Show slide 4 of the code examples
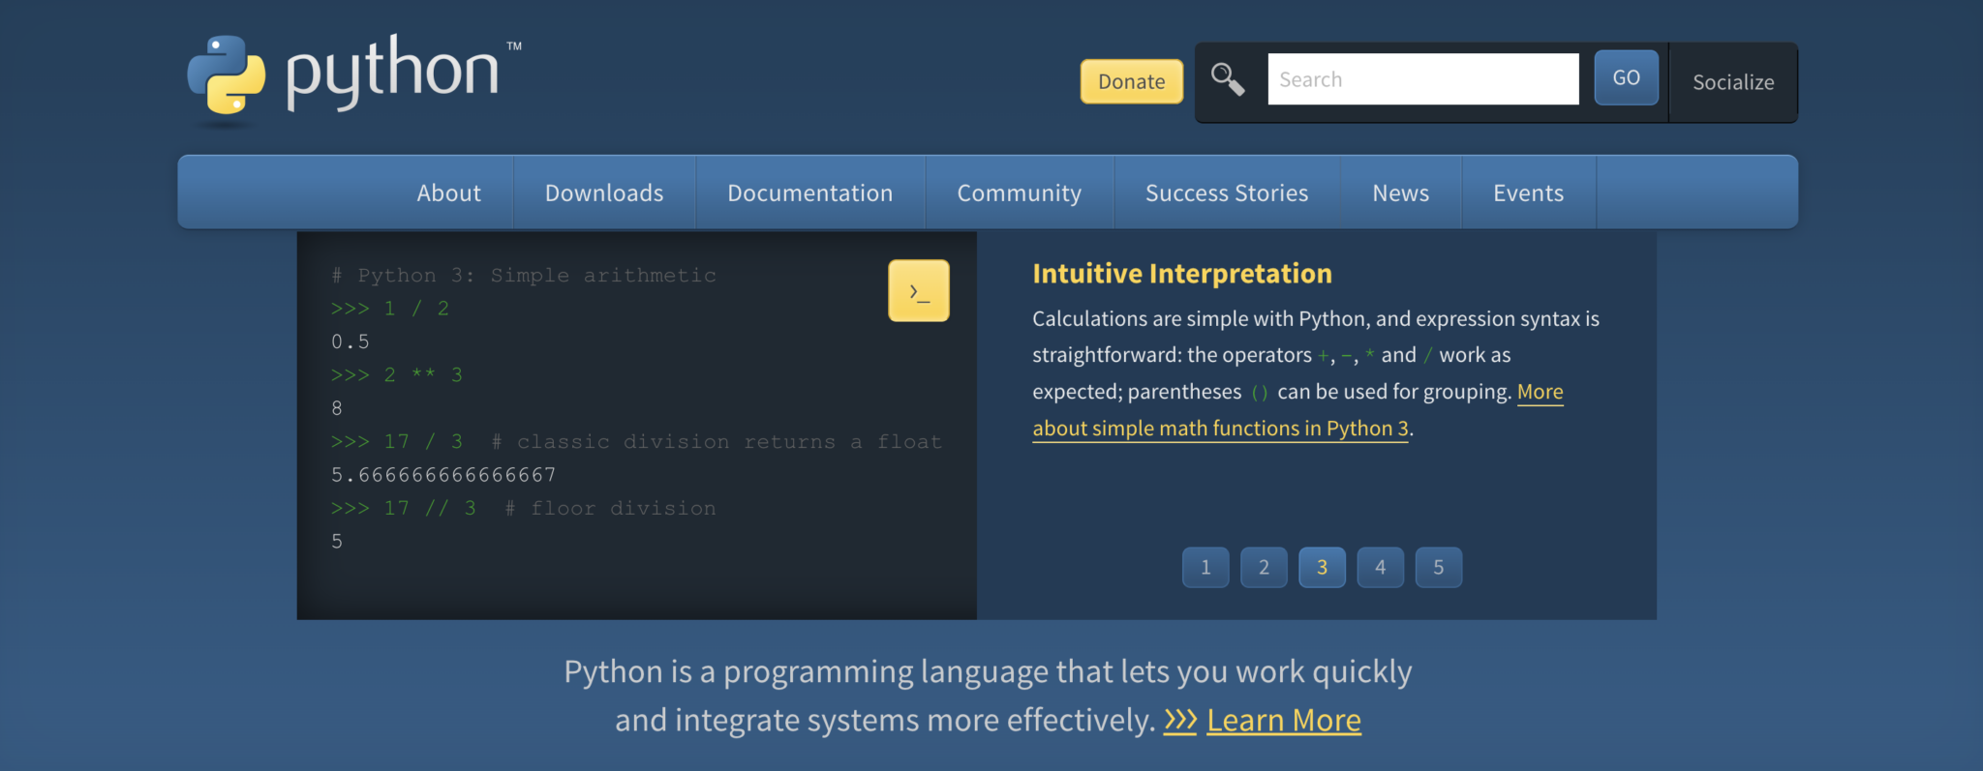 pyautogui.click(x=1380, y=568)
